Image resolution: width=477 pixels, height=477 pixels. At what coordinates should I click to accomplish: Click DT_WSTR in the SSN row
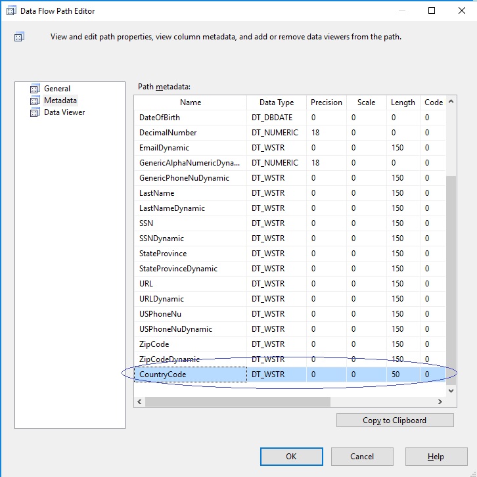click(x=277, y=223)
